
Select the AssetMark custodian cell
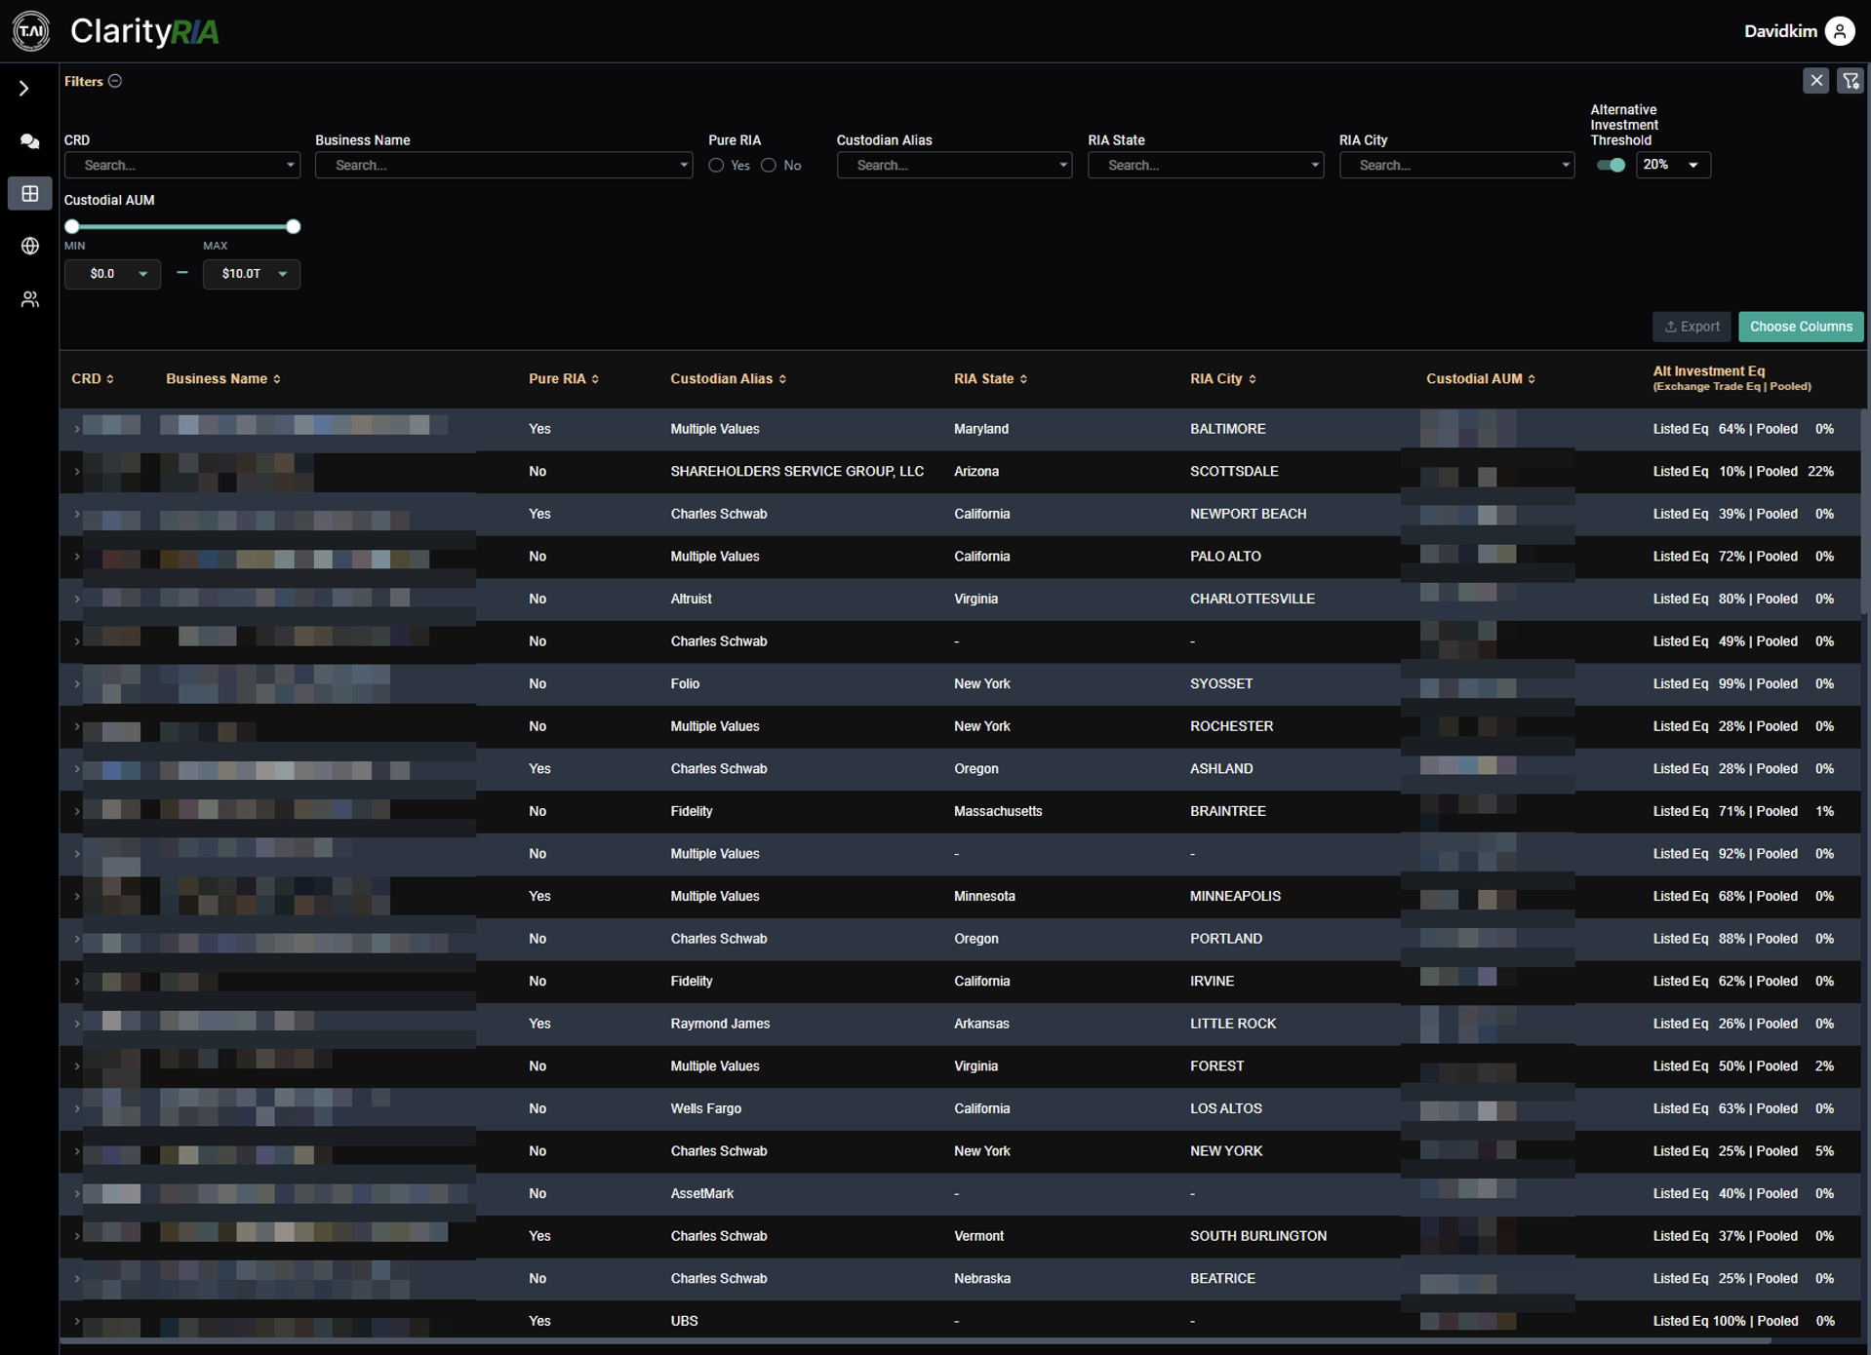[x=702, y=1193]
